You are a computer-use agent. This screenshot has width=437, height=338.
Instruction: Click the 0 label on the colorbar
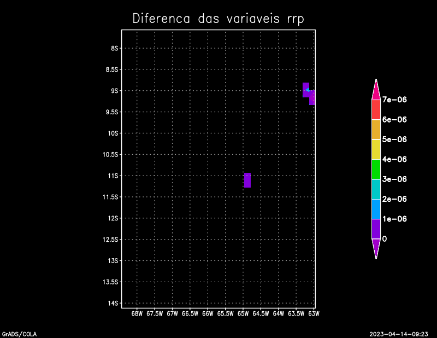(385, 239)
